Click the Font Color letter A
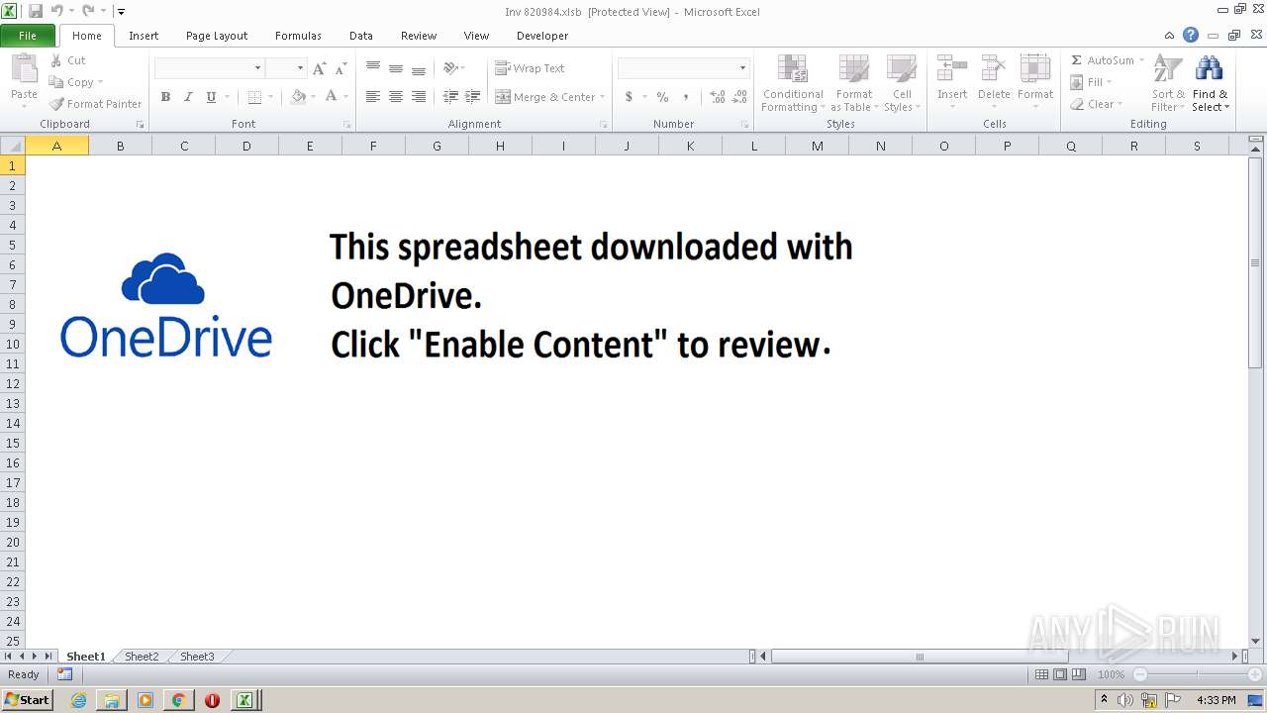 click(331, 97)
